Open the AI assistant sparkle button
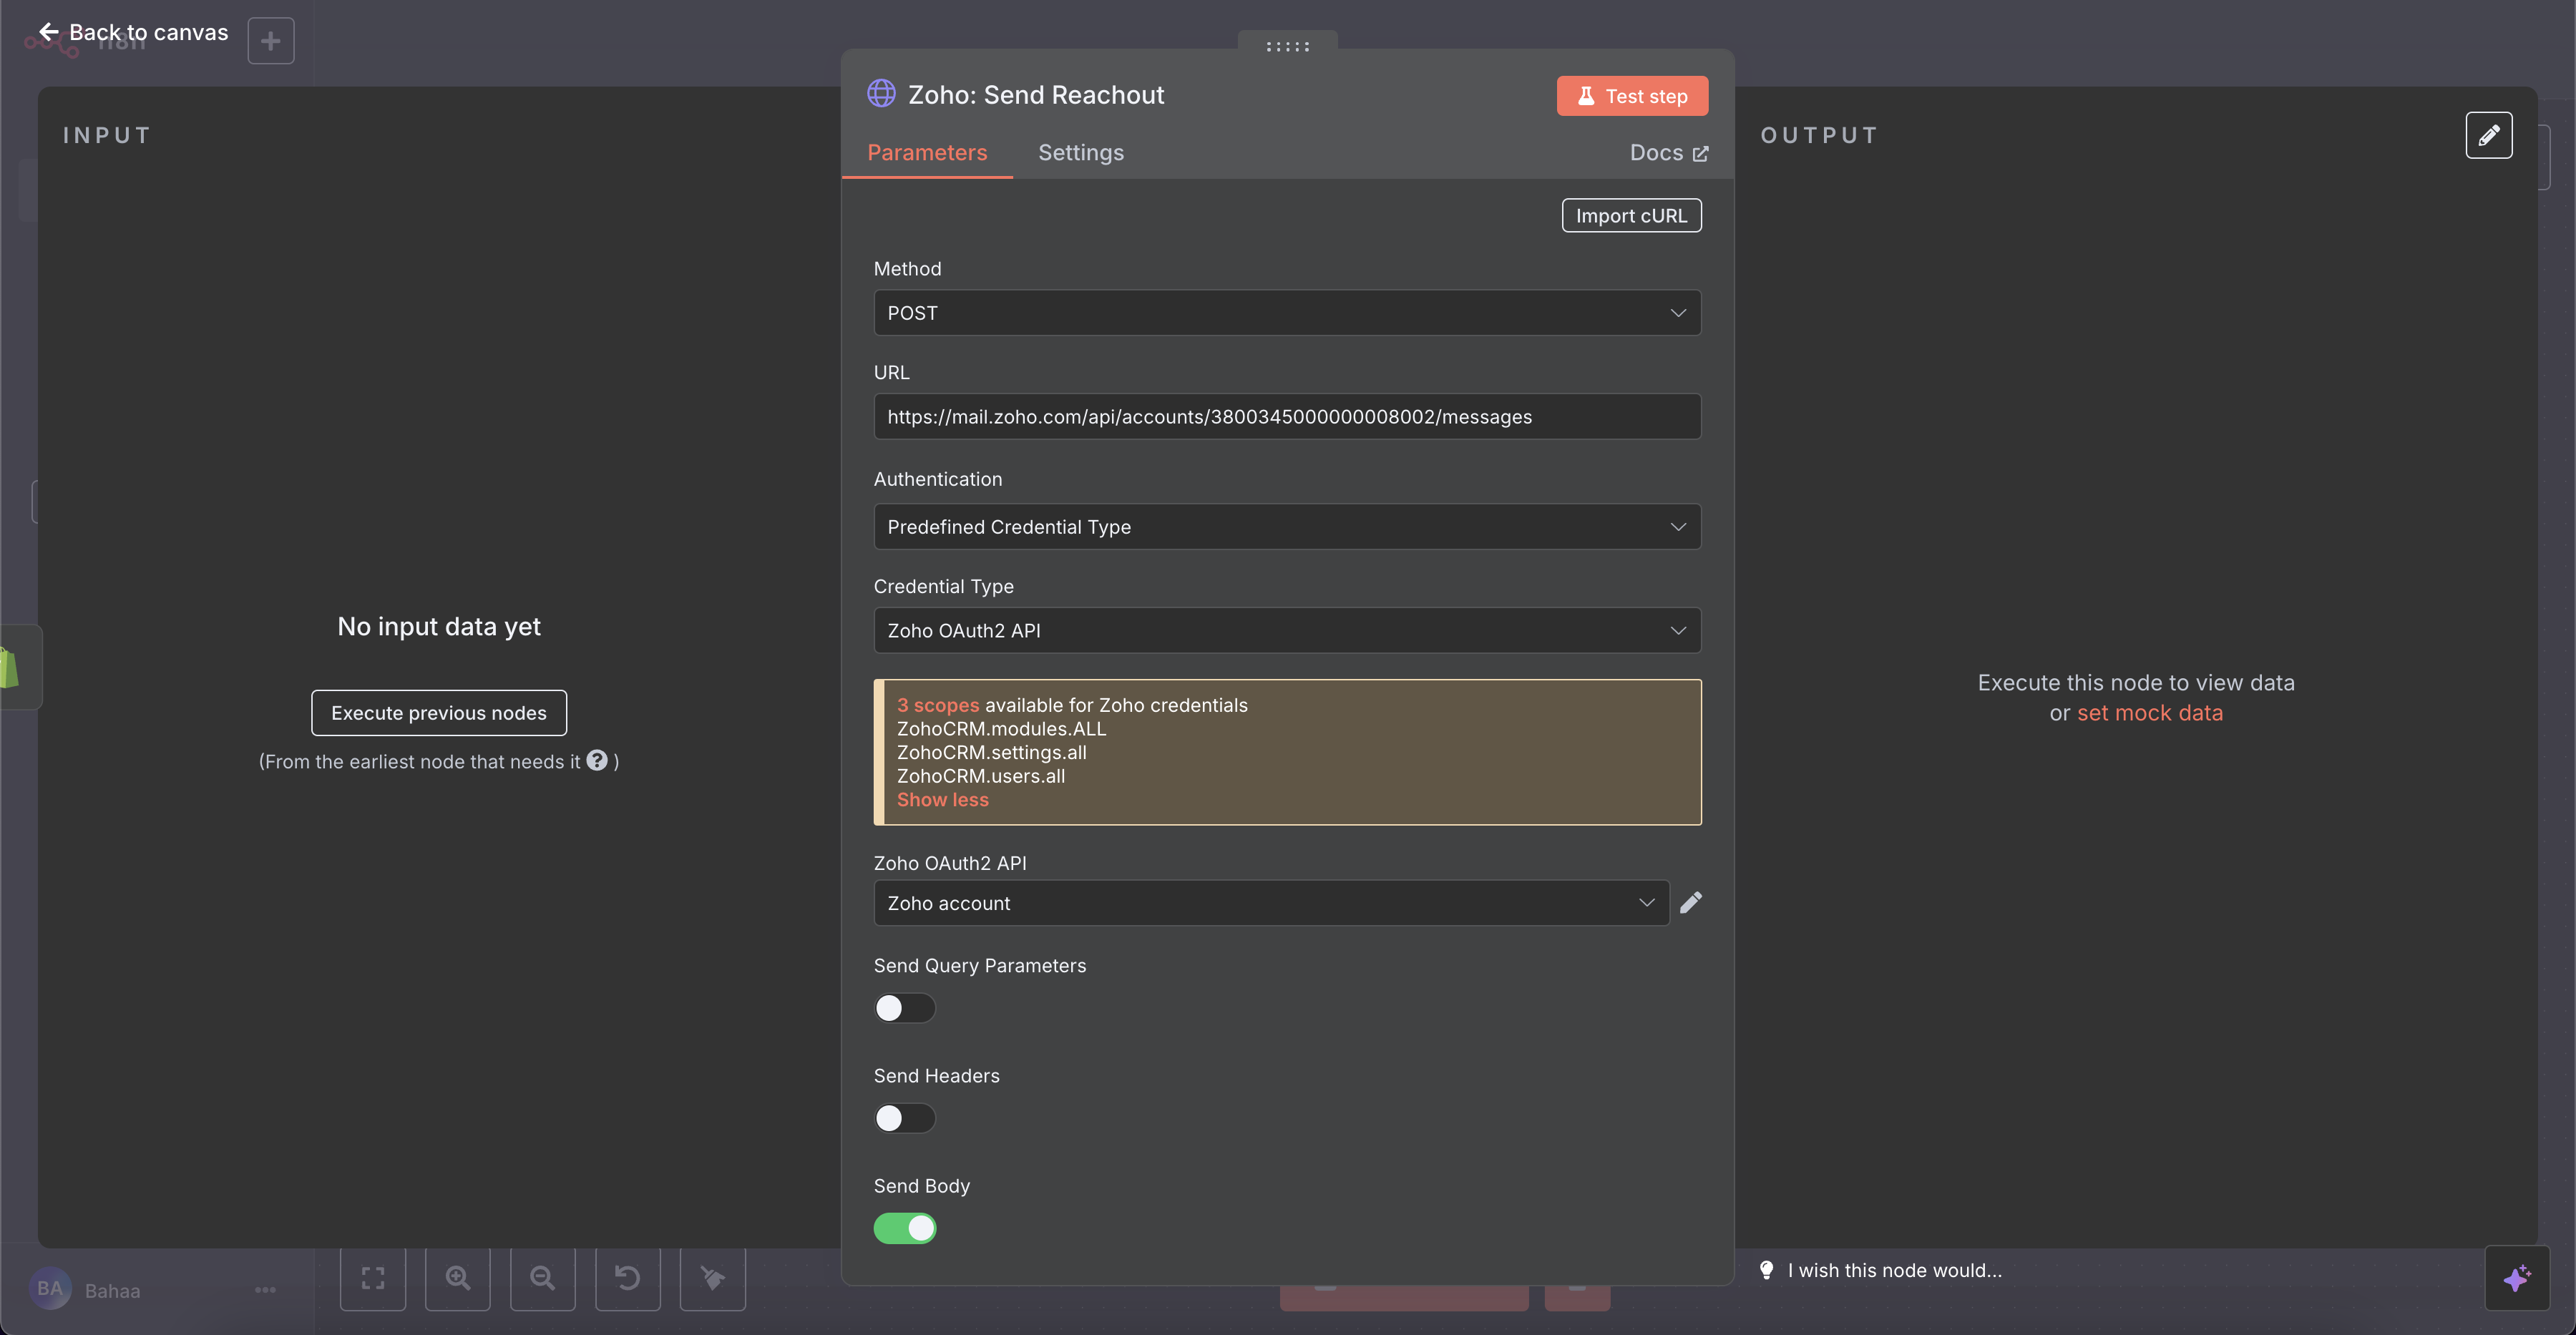2576x1335 pixels. point(2516,1278)
